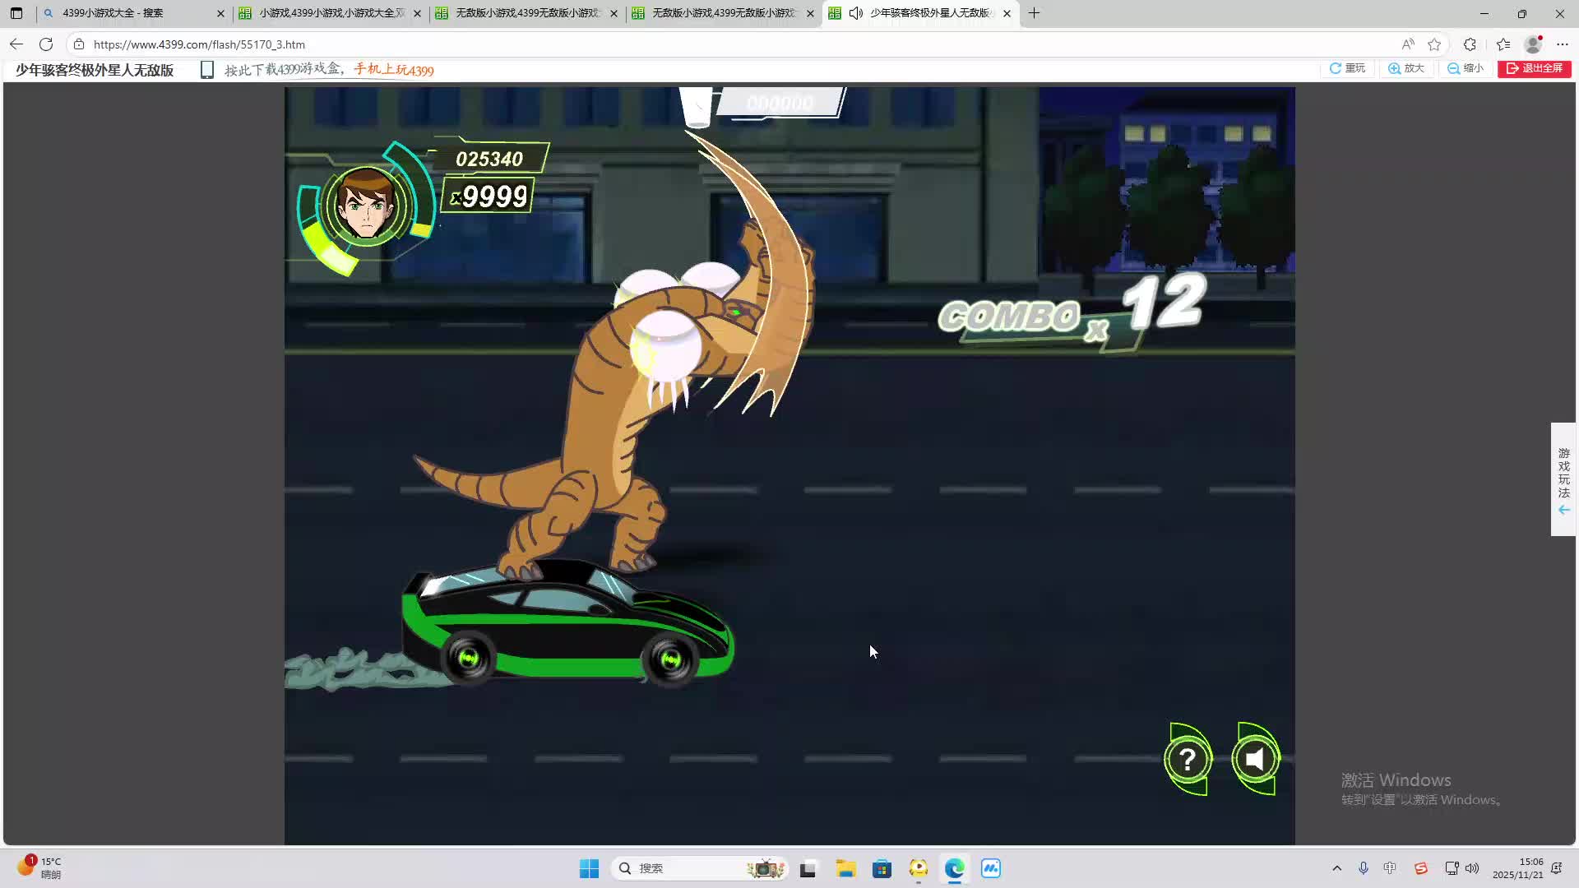Expand the 游戏玩法 side panel
1579x888 pixels.
1563,479
